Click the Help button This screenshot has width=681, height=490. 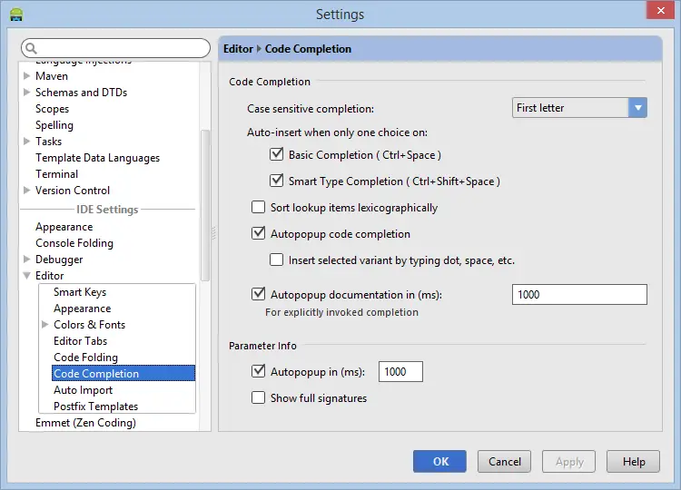coord(633,462)
